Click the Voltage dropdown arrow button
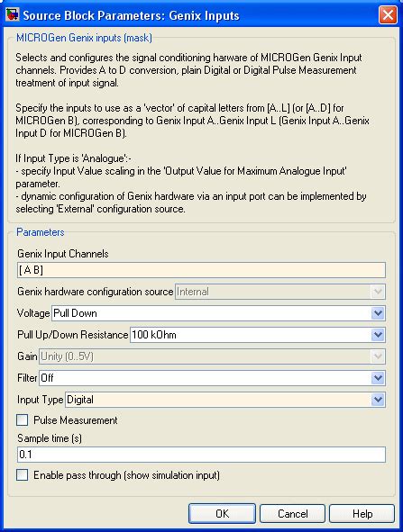403x532 pixels. point(378,313)
